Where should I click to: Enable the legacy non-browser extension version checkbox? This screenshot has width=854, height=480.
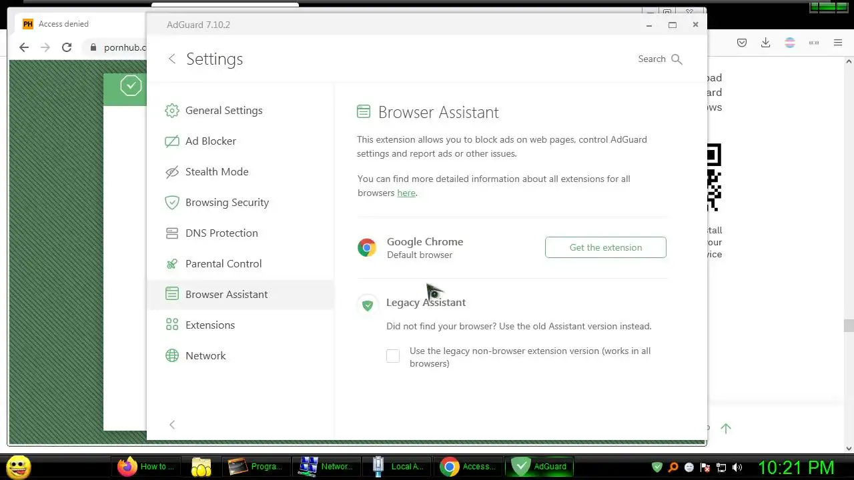point(393,356)
